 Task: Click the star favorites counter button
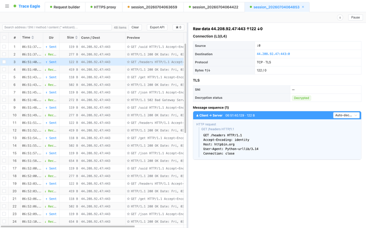[x=178, y=27]
